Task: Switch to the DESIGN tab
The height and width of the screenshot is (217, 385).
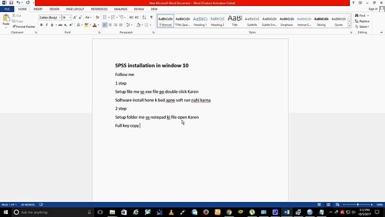Action: [x=54, y=9]
